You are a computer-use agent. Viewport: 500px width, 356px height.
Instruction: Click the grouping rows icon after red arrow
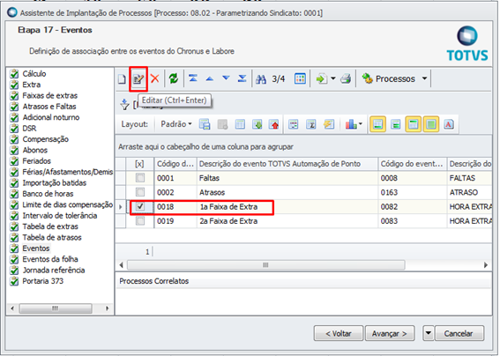click(x=294, y=124)
